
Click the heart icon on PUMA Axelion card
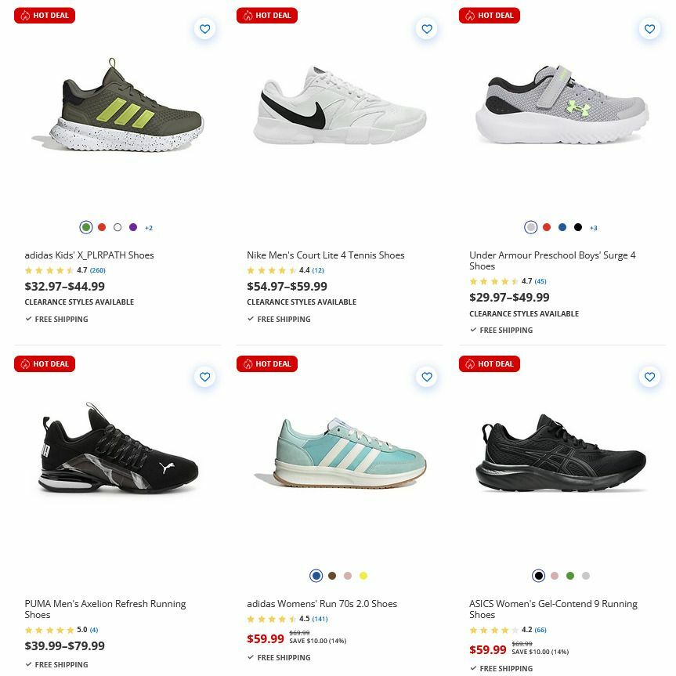click(x=204, y=376)
